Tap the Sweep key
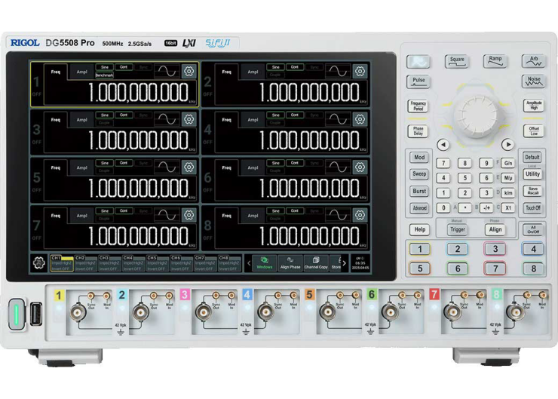The width and height of the screenshot is (558, 399). tap(419, 174)
